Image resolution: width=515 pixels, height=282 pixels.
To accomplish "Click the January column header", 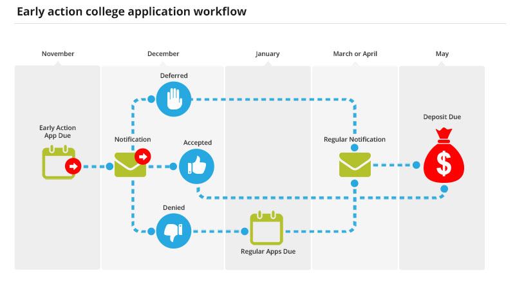I will [268, 54].
